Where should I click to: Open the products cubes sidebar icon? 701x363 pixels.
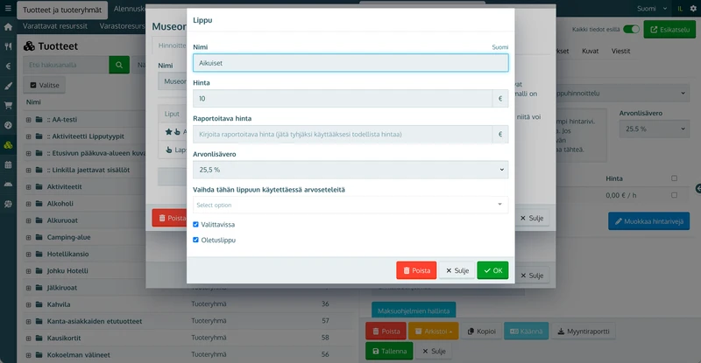[x=8, y=145]
